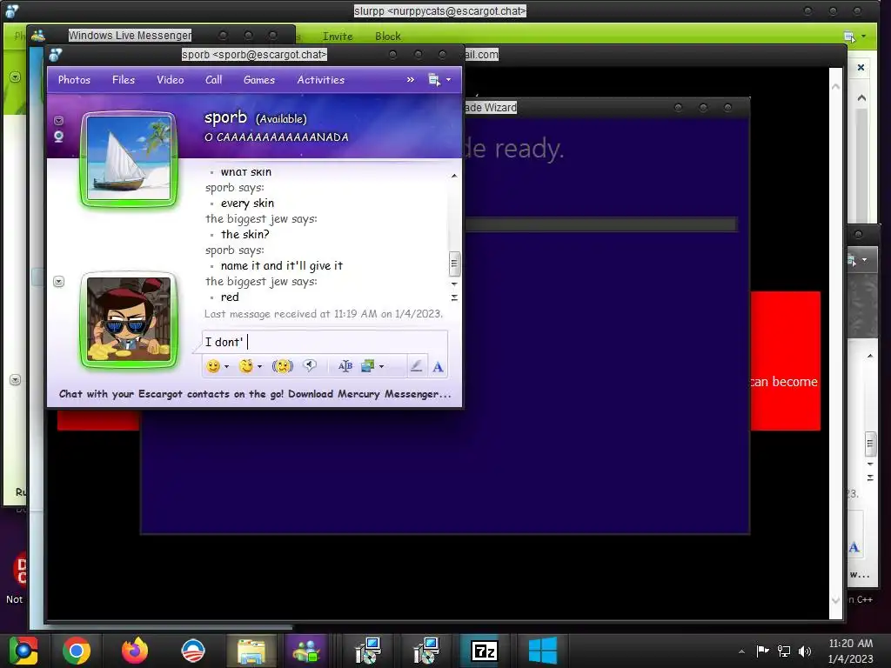The height and width of the screenshot is (668, 891).
Task: Click your own cartoon display picture
Action: click(129, 320)
